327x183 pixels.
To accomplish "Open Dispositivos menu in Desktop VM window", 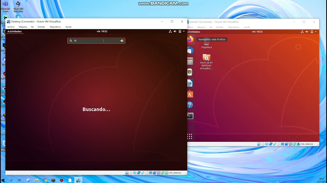I will click(x=55, y=27).
